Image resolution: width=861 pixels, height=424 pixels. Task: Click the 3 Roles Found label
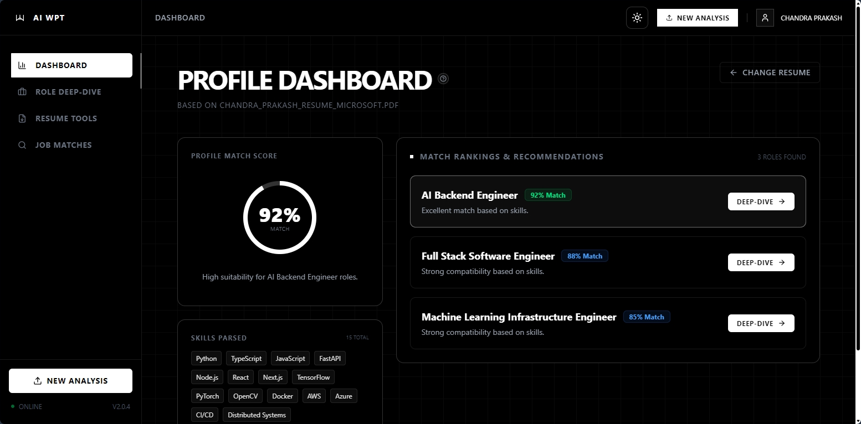coord(782,157)
